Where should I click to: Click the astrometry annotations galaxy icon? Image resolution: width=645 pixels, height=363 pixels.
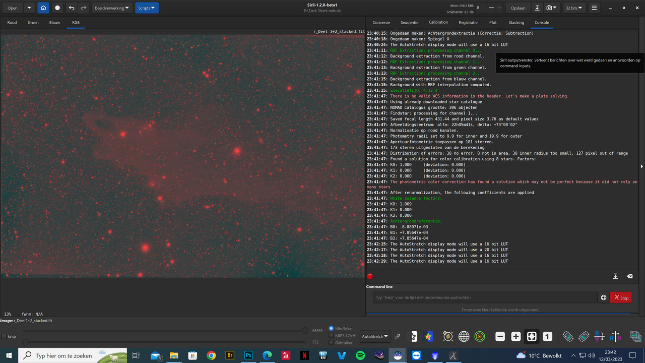tap(448, 336)
